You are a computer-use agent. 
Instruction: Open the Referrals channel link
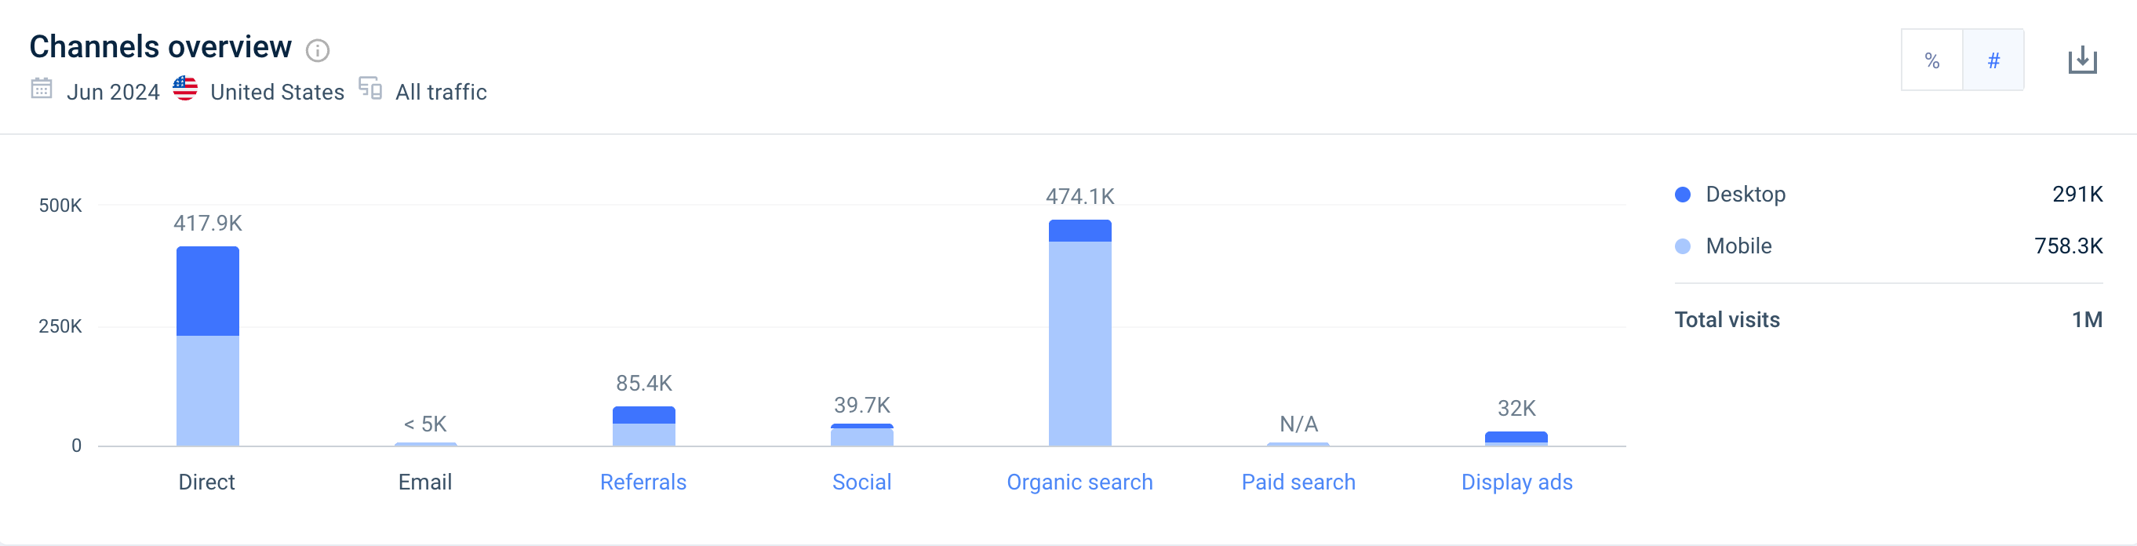(643, 482)
